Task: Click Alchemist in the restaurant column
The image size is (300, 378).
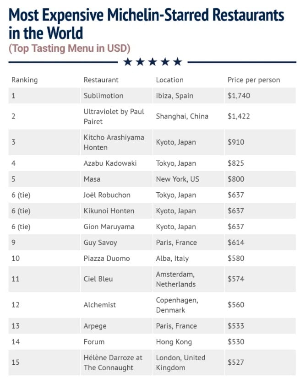Action: click(x=99, y=305)
